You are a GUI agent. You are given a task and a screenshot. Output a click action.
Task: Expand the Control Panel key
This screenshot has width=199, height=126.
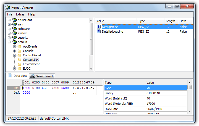14,56
